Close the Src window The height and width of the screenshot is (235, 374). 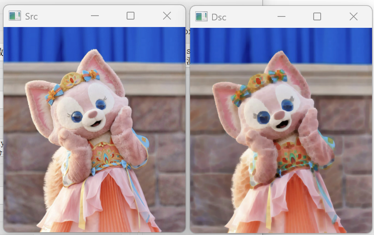pyautogui.click(x=167, y=16)
